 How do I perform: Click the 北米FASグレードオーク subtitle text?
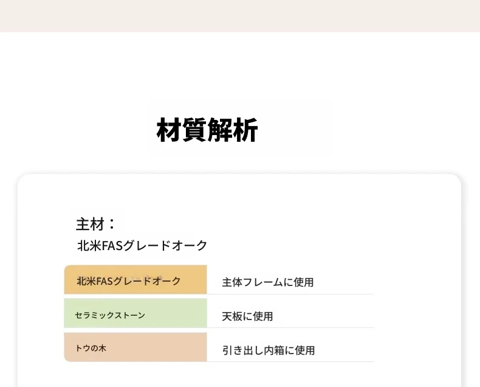142,246
